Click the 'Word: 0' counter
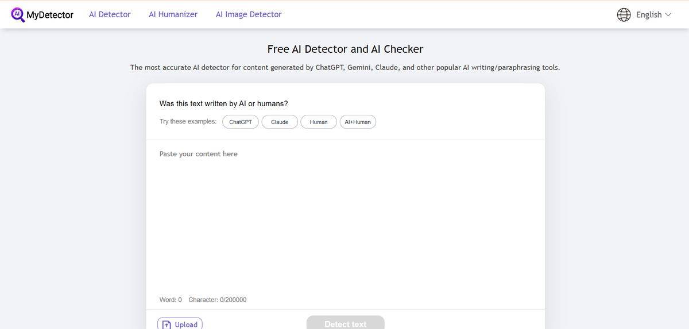This screenshot has height=329, width=689. (171, 300)
